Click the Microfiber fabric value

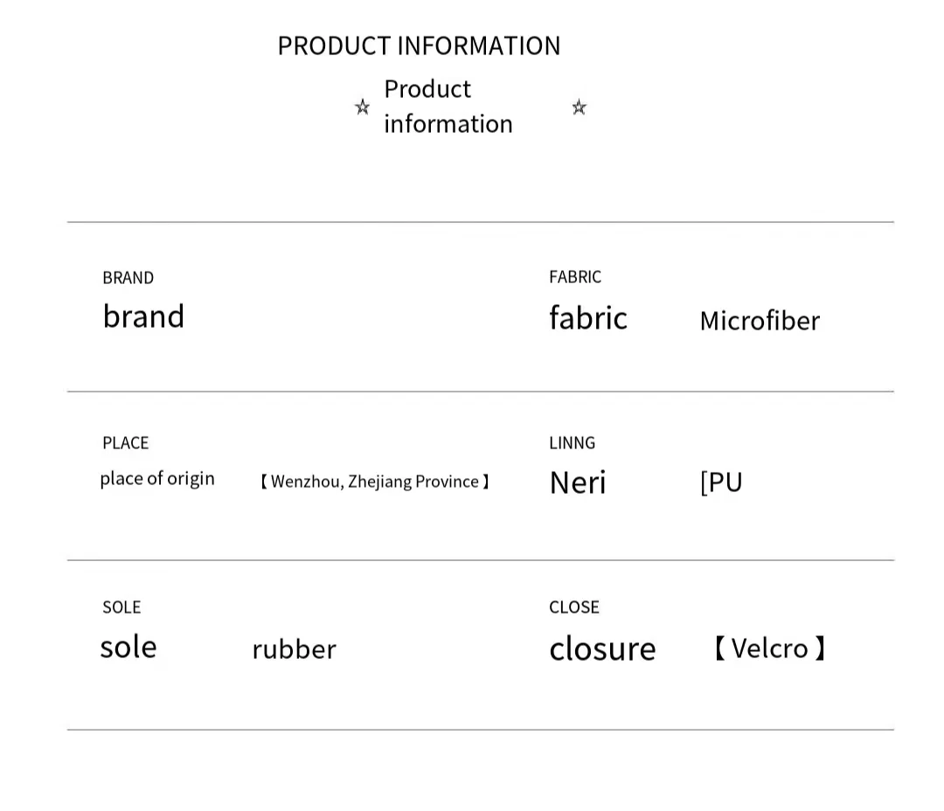760,321
